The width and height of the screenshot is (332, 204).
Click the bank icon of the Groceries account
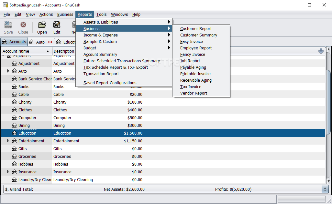(14, 157)
